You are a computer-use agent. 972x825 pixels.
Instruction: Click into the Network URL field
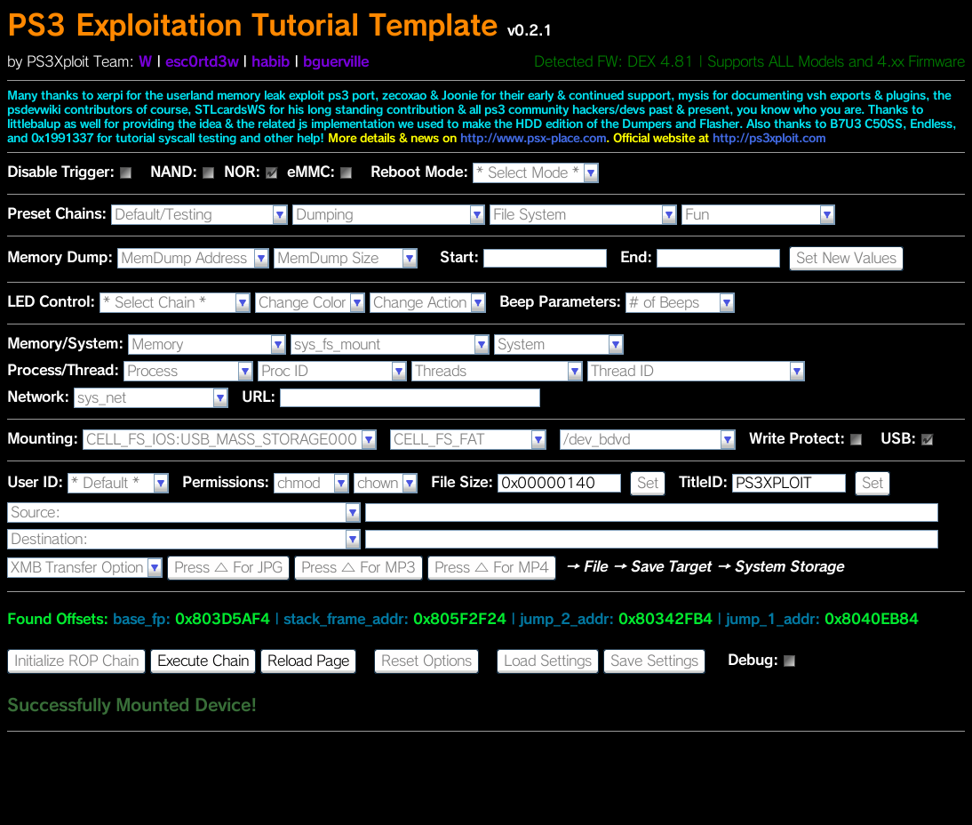[x=410, y=397]
